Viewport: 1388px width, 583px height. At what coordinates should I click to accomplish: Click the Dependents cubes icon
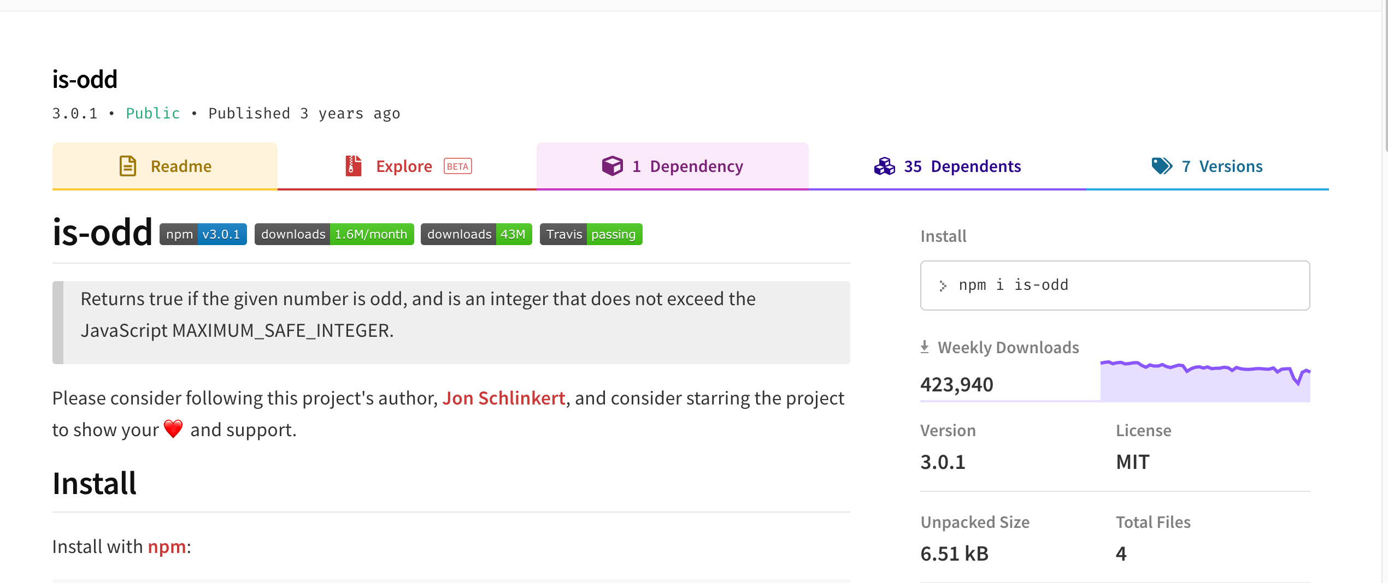tap(884, 166)
